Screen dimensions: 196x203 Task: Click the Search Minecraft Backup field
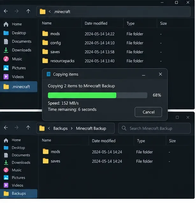point(154,128)
